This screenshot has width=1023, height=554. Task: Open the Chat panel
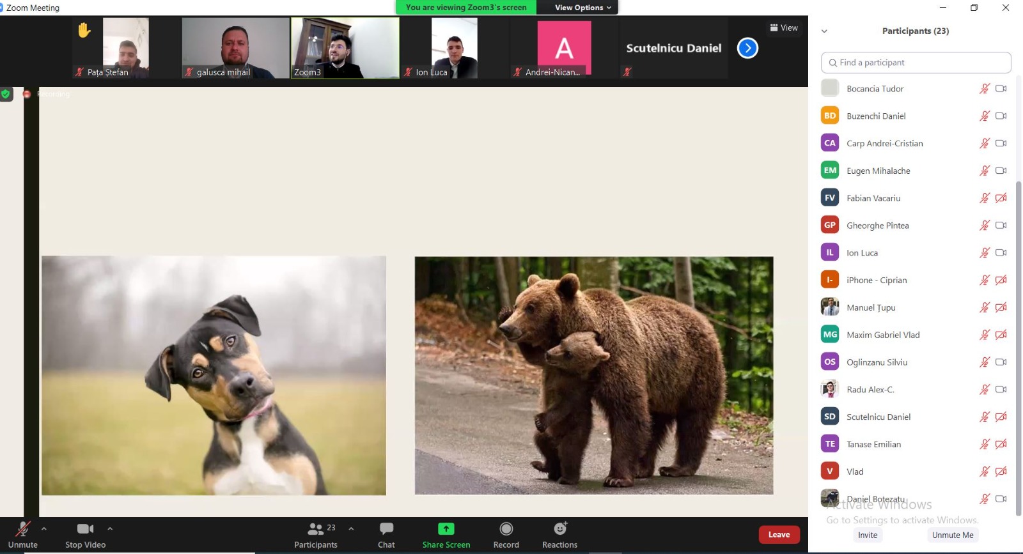tap(386, 529)
